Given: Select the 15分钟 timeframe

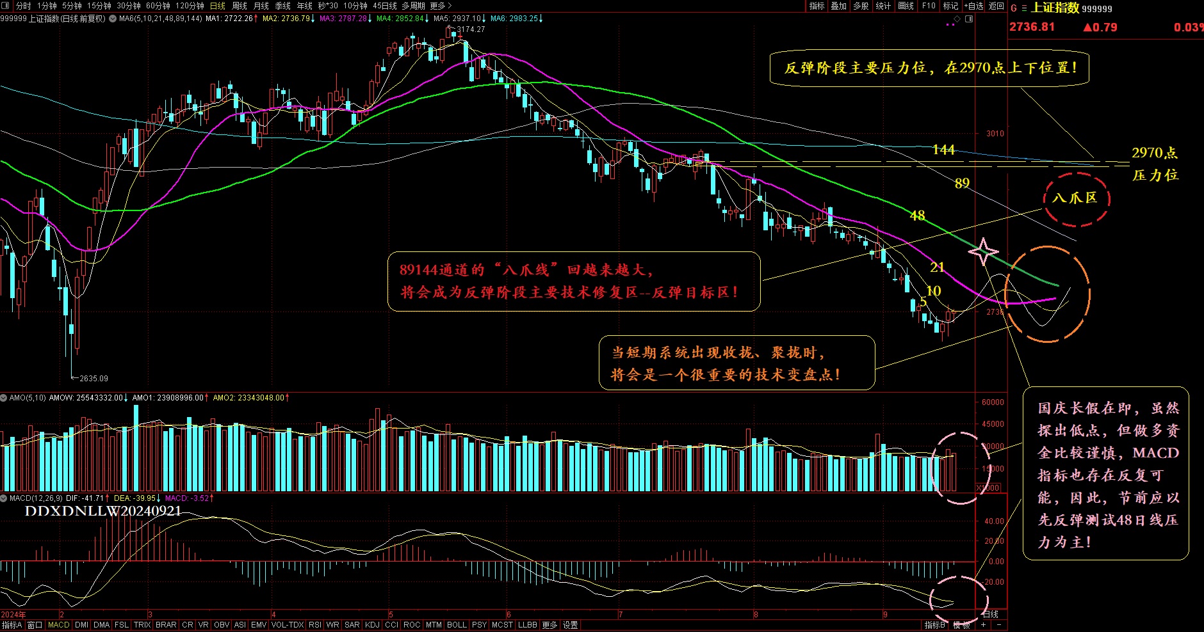Looking at the screenshot, I should click(x=99, y=6).
